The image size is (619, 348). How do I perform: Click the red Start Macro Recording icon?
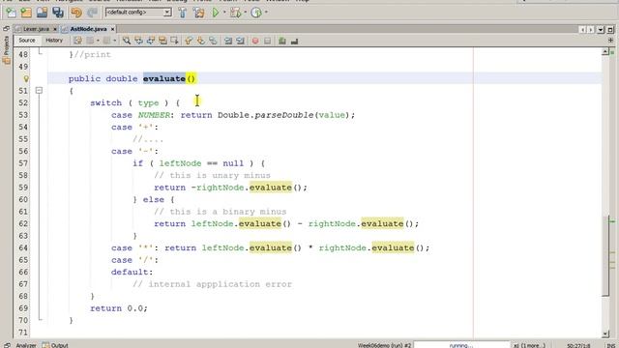point(255,41)
